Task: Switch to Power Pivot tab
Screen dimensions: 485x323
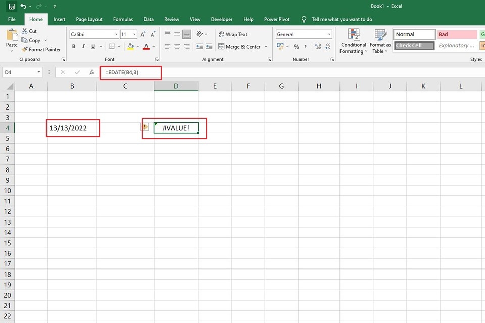Action: [x=277, y=19]
